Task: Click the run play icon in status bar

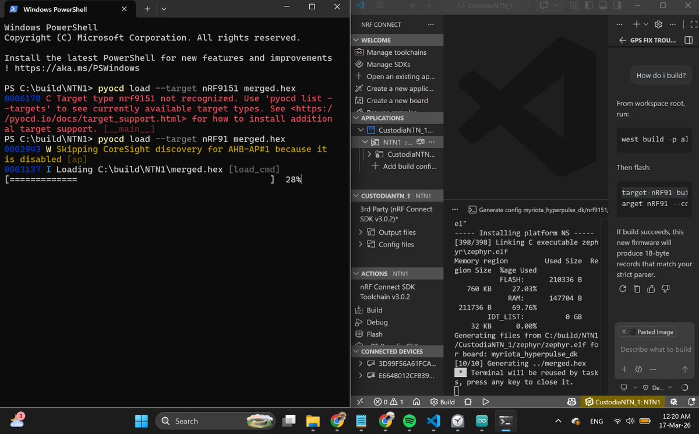Action: (x=485, y=401)
